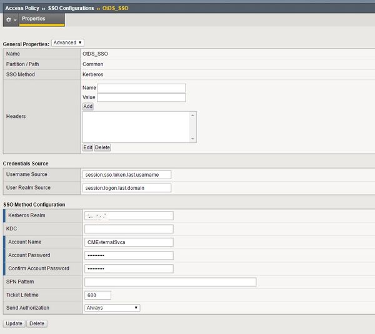Click the header Name input field
This screenshot has width=375, height=334.
click(x=142, y=88)
